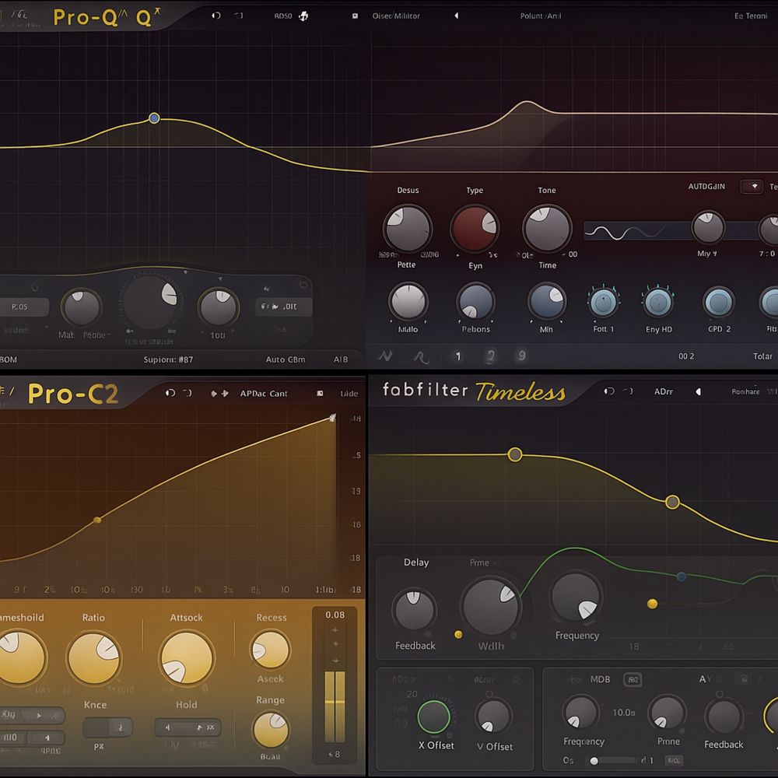Click the redo icon in the Timeless header
The image size is (778, 778).
(628, 391)
